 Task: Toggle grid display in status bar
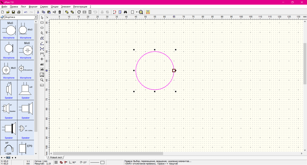[x=56, y=162]
